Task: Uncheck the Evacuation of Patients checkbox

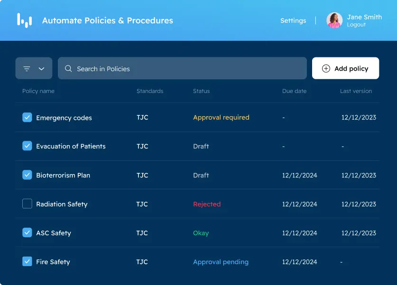Action: (x=27, y=146)
